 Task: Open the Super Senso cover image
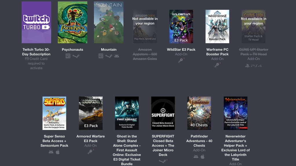54,113
